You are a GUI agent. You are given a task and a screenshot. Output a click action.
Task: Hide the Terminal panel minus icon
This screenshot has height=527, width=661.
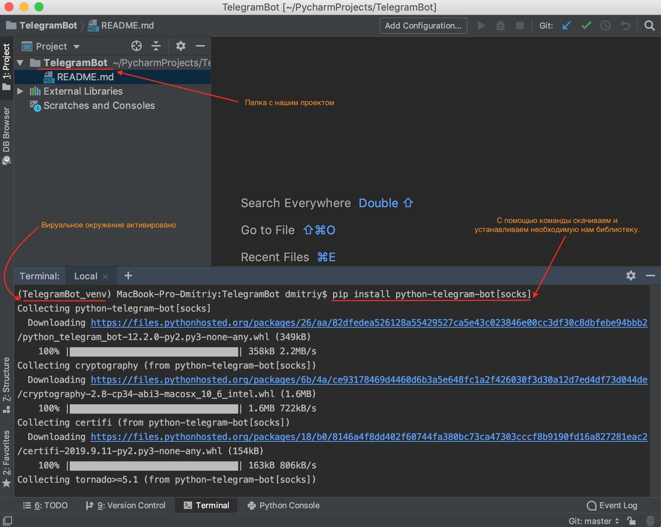coord(651,275)
